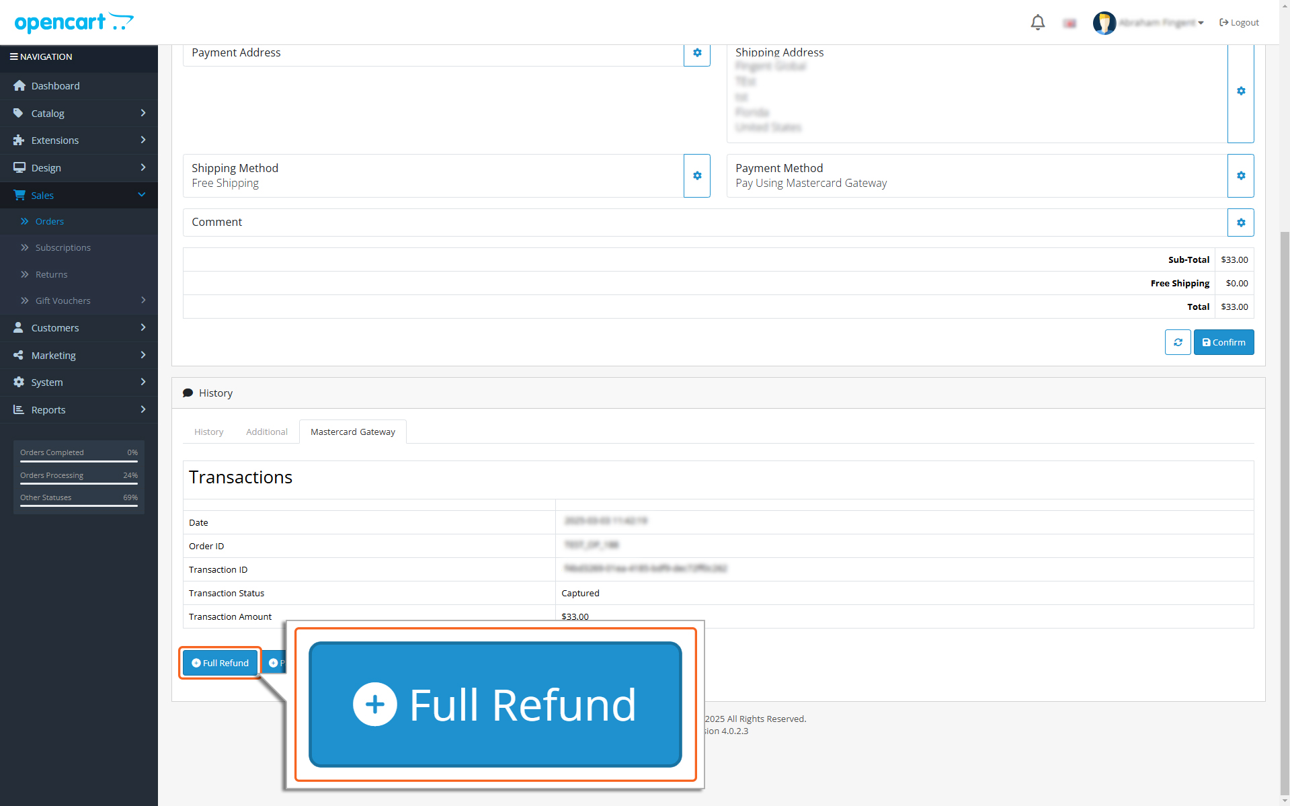The image size is (1290, 806).
Task: Click the Pay Using Mastercard Gateway text
Action: 811,183
